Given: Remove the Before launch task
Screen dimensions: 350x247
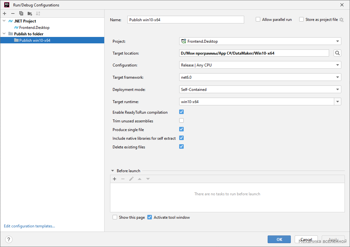Looking at the screenshot, I should 123,179.
